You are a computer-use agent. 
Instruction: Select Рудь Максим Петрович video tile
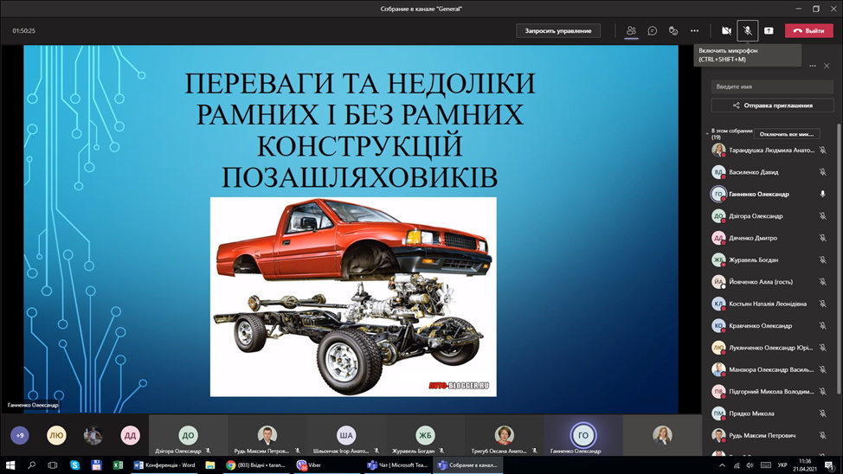point(267,435)
